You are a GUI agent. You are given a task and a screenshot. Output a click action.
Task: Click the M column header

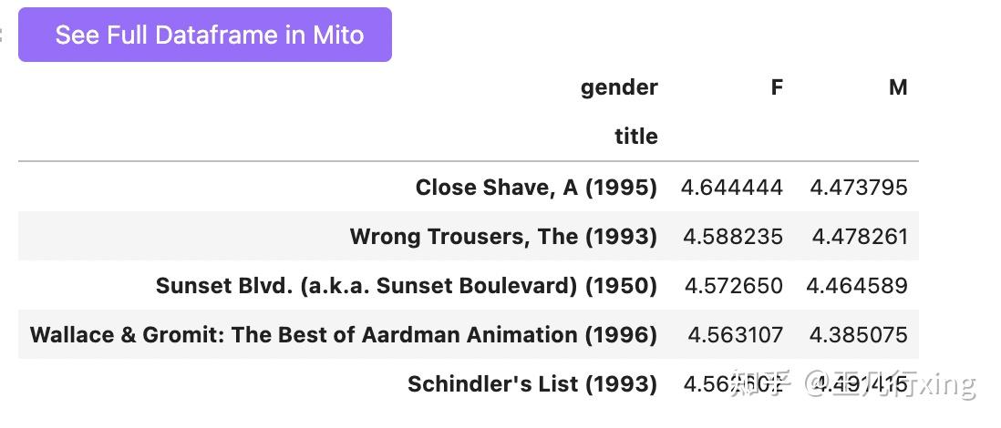click(x=897, y=87)
